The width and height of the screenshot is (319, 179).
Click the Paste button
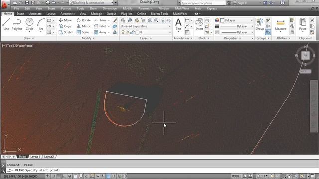tap(303, 24)
